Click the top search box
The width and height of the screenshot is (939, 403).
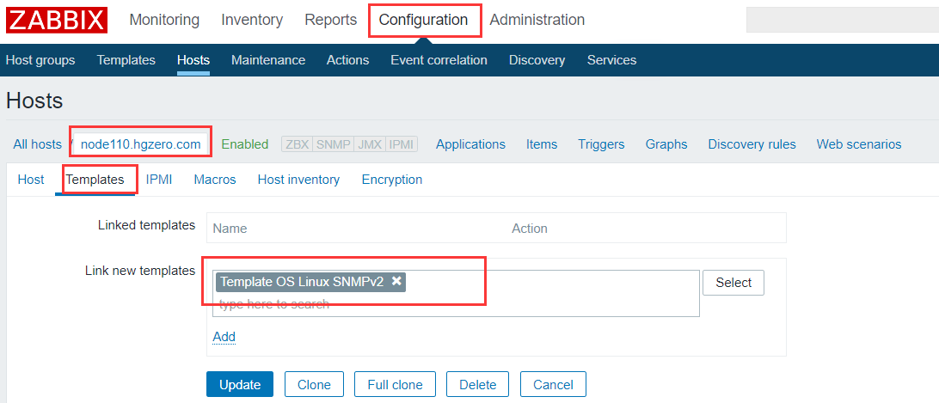[843, 20]
